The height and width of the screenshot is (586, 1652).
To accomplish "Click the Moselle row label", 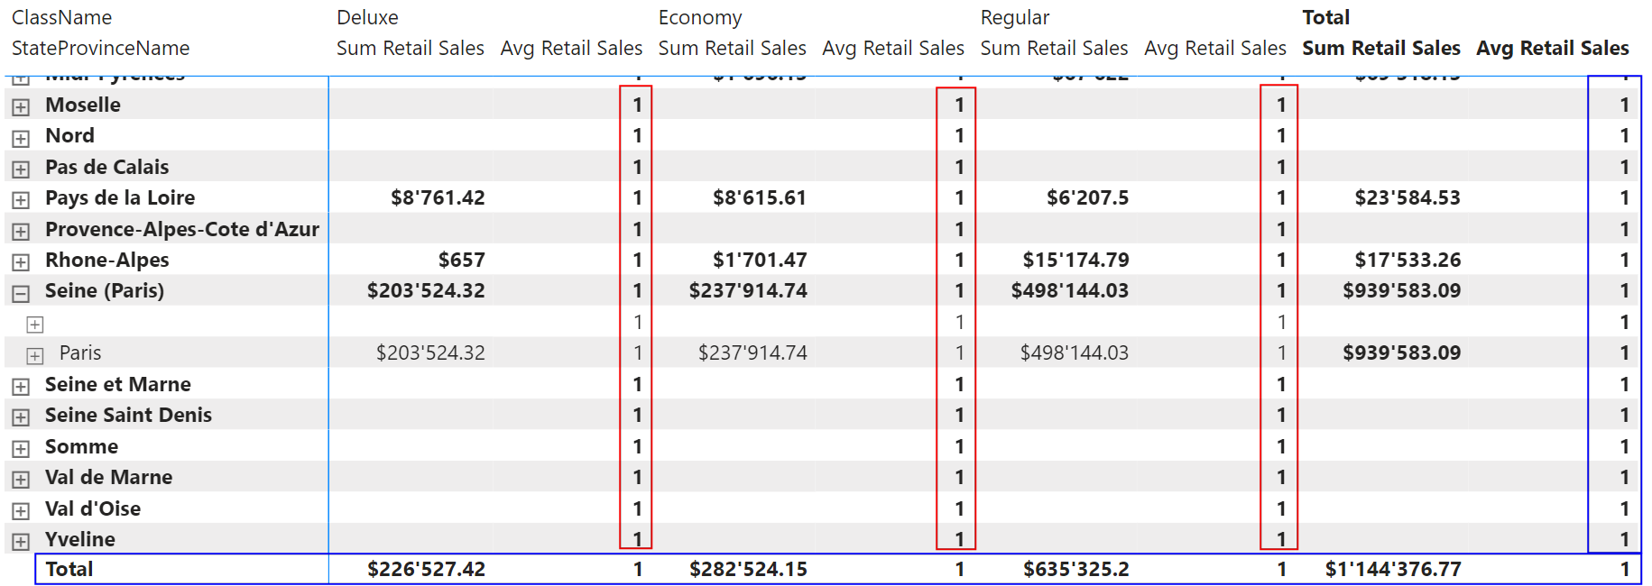I will click(83, 105).
